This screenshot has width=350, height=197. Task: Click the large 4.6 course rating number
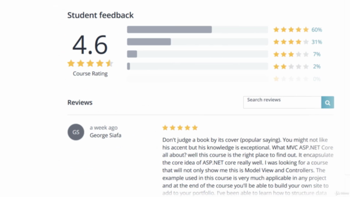pos(90,45)
